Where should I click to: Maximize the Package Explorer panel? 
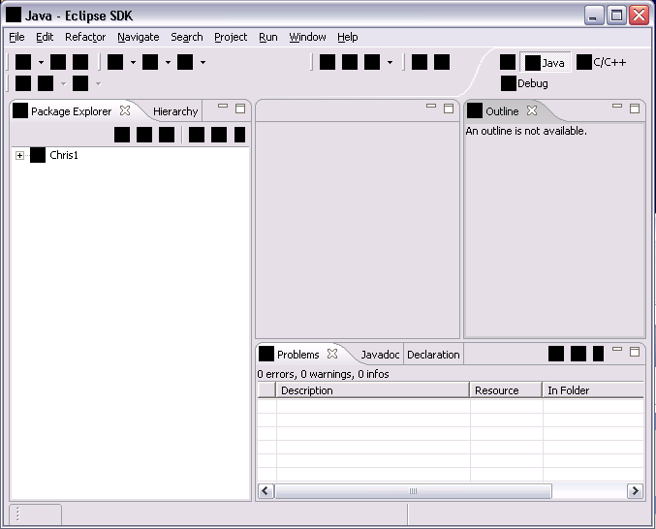[x=240, y=109]
